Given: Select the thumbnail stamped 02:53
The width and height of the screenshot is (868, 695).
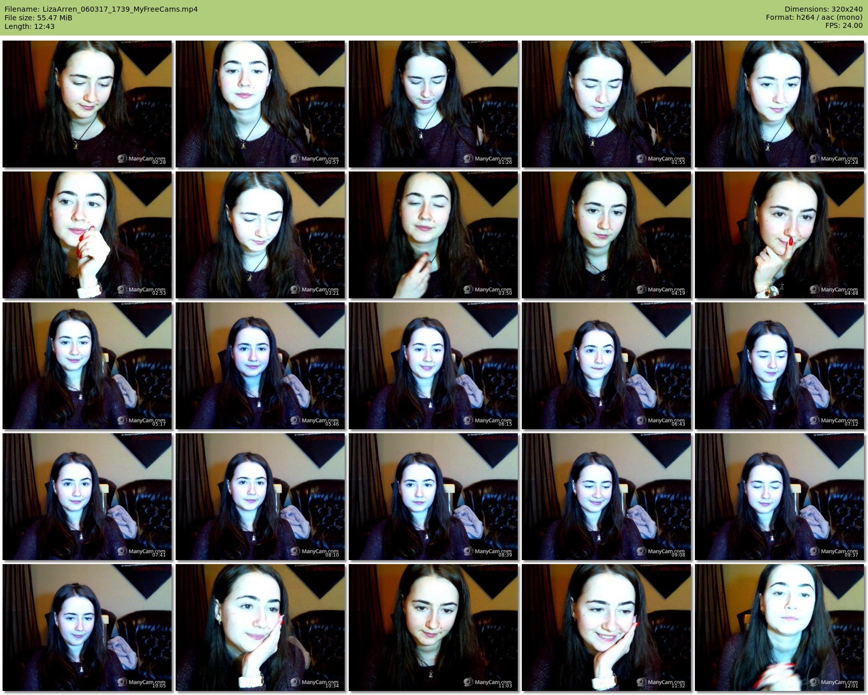Looking at the screenshot, I should click(87, 235).
